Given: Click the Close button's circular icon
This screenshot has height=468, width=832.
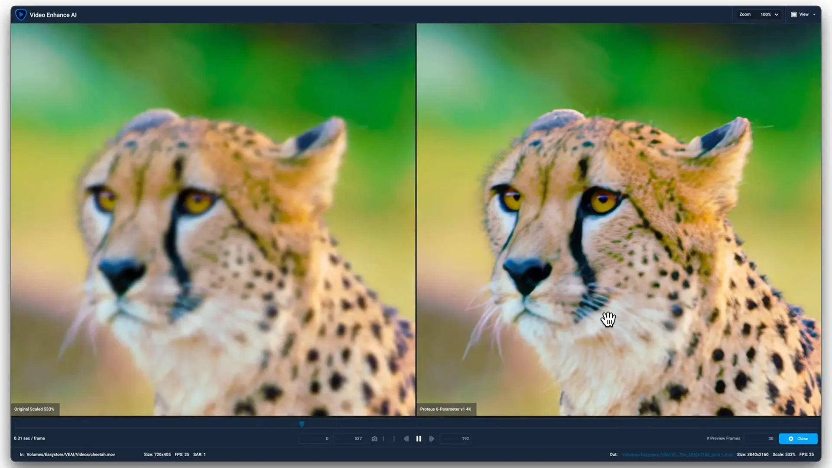Looking at the screenshot, I should coord(790,439).
